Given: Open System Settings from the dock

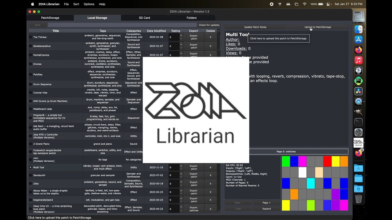Looking at the screenshot, I should (x=358, y=132).
